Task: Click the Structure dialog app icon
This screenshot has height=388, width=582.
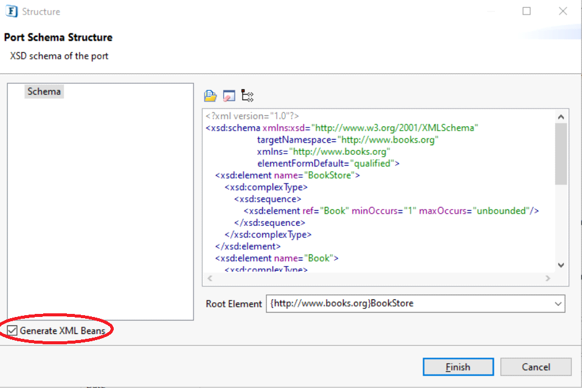Action: point(11,12)
